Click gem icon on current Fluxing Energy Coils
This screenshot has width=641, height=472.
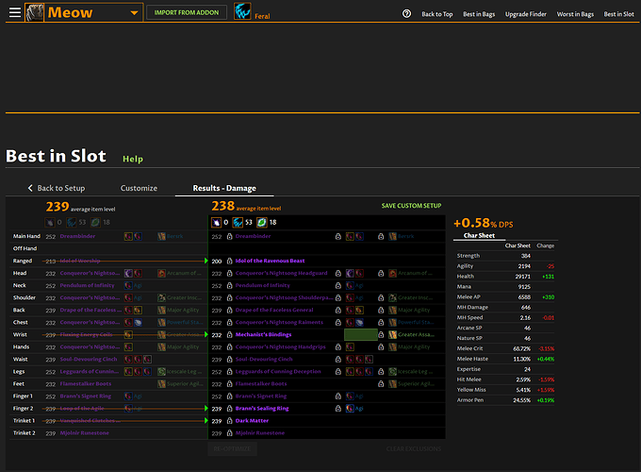click(128, 334)
